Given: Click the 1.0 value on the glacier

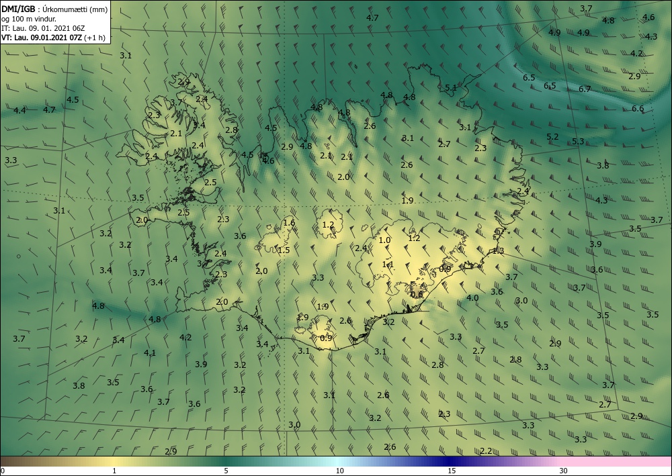Looking at the screenshot, I should point(384,240).
